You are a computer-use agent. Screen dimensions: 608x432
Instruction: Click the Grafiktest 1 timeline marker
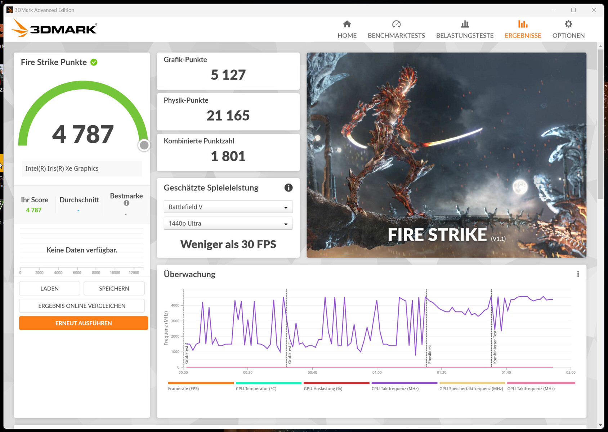[187, 354]
